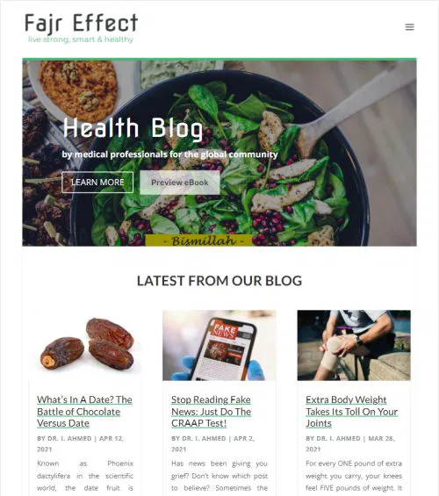Click the Preview eBook button
Viewport: 439px width, 496px height.
click(x=180, y=183)
